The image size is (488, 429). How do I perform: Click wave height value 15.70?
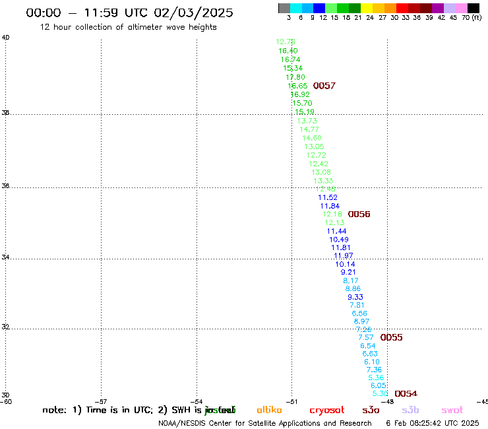(302, 103)
